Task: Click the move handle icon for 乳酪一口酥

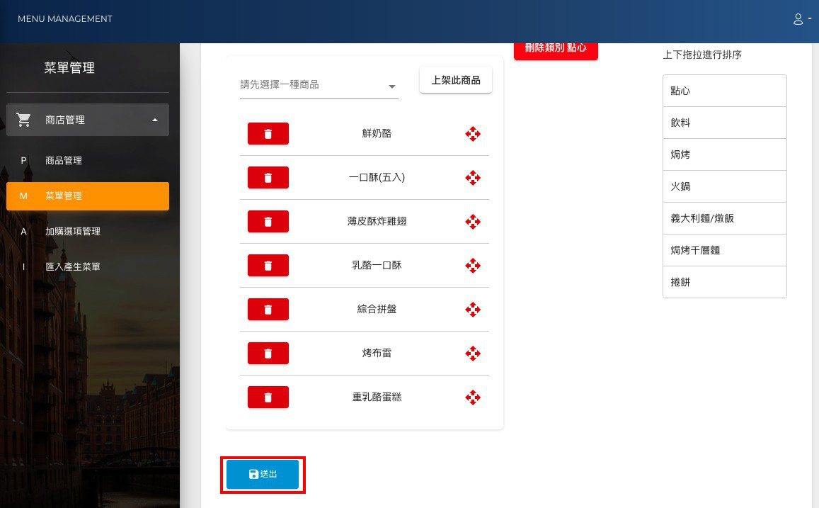Action: (x=473, y=266)
